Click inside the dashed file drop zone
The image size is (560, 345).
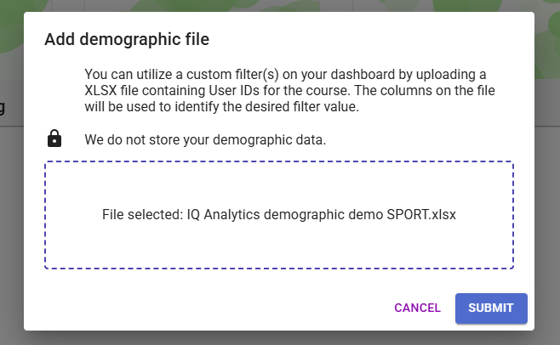click(279, 246)
